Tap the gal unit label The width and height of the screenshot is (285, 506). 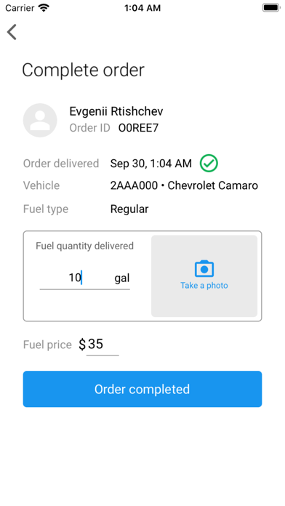(x=122, y=278)
